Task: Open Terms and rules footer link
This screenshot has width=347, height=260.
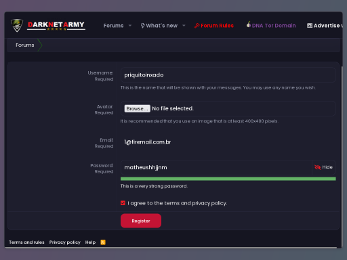Action: point(26,242)
